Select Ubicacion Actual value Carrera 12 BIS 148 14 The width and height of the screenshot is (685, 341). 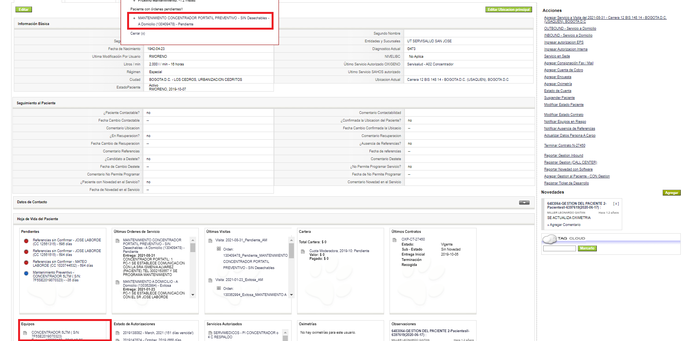pyautogui.click(x=458, y=80)
